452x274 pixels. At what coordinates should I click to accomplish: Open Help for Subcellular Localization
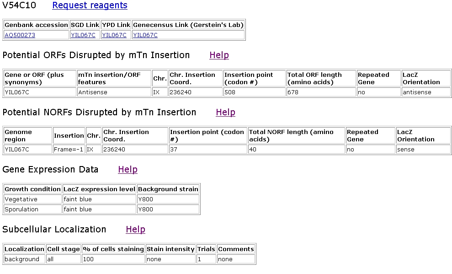135,229
